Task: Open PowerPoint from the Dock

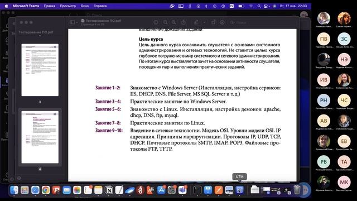Action: click(x=56, y=190)
